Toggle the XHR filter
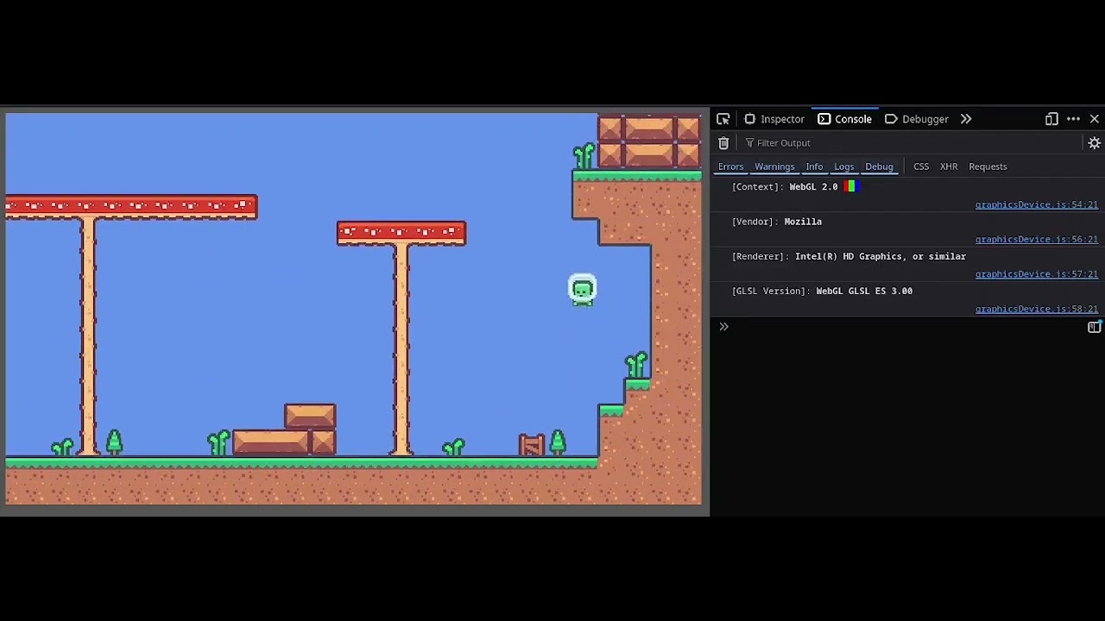The image size is (1105, 621). (949, 166)
